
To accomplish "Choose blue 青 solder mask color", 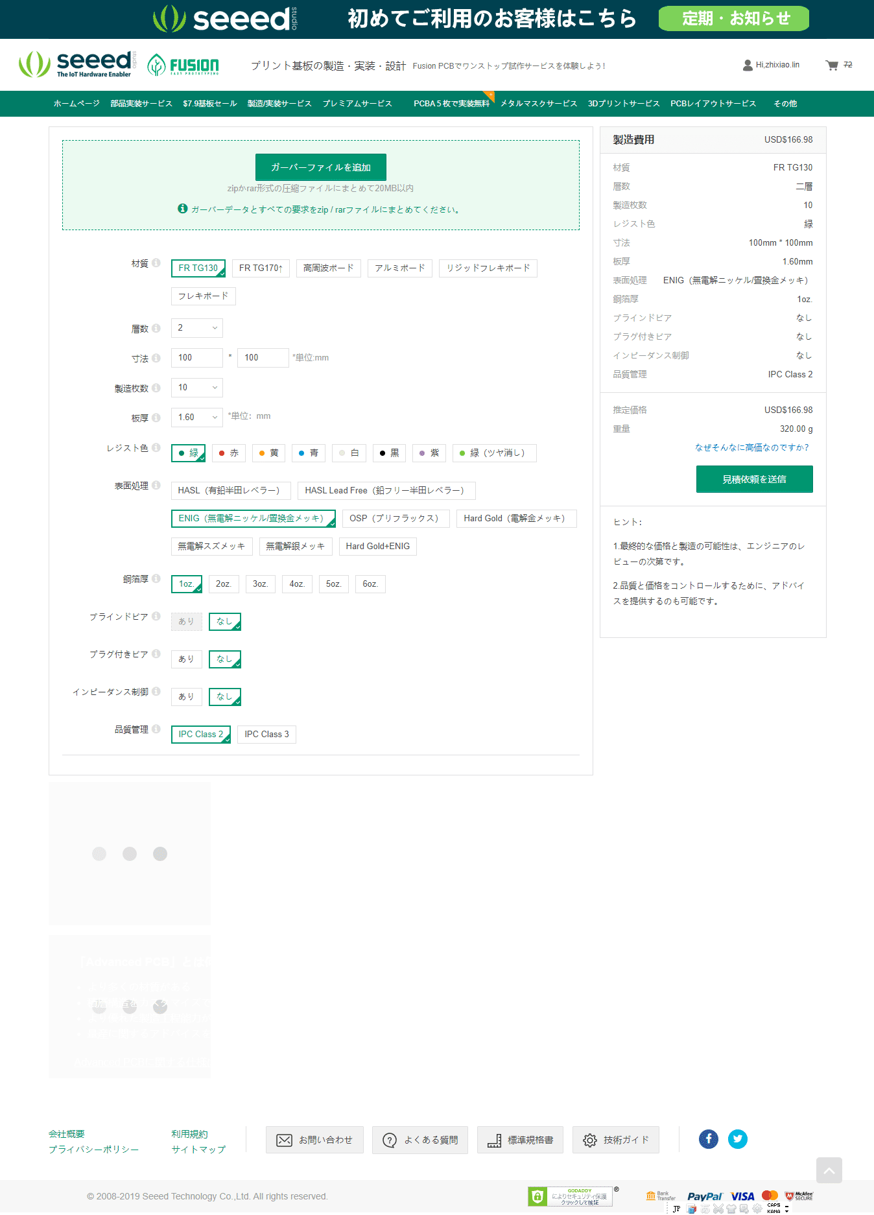I will (309, 453).
